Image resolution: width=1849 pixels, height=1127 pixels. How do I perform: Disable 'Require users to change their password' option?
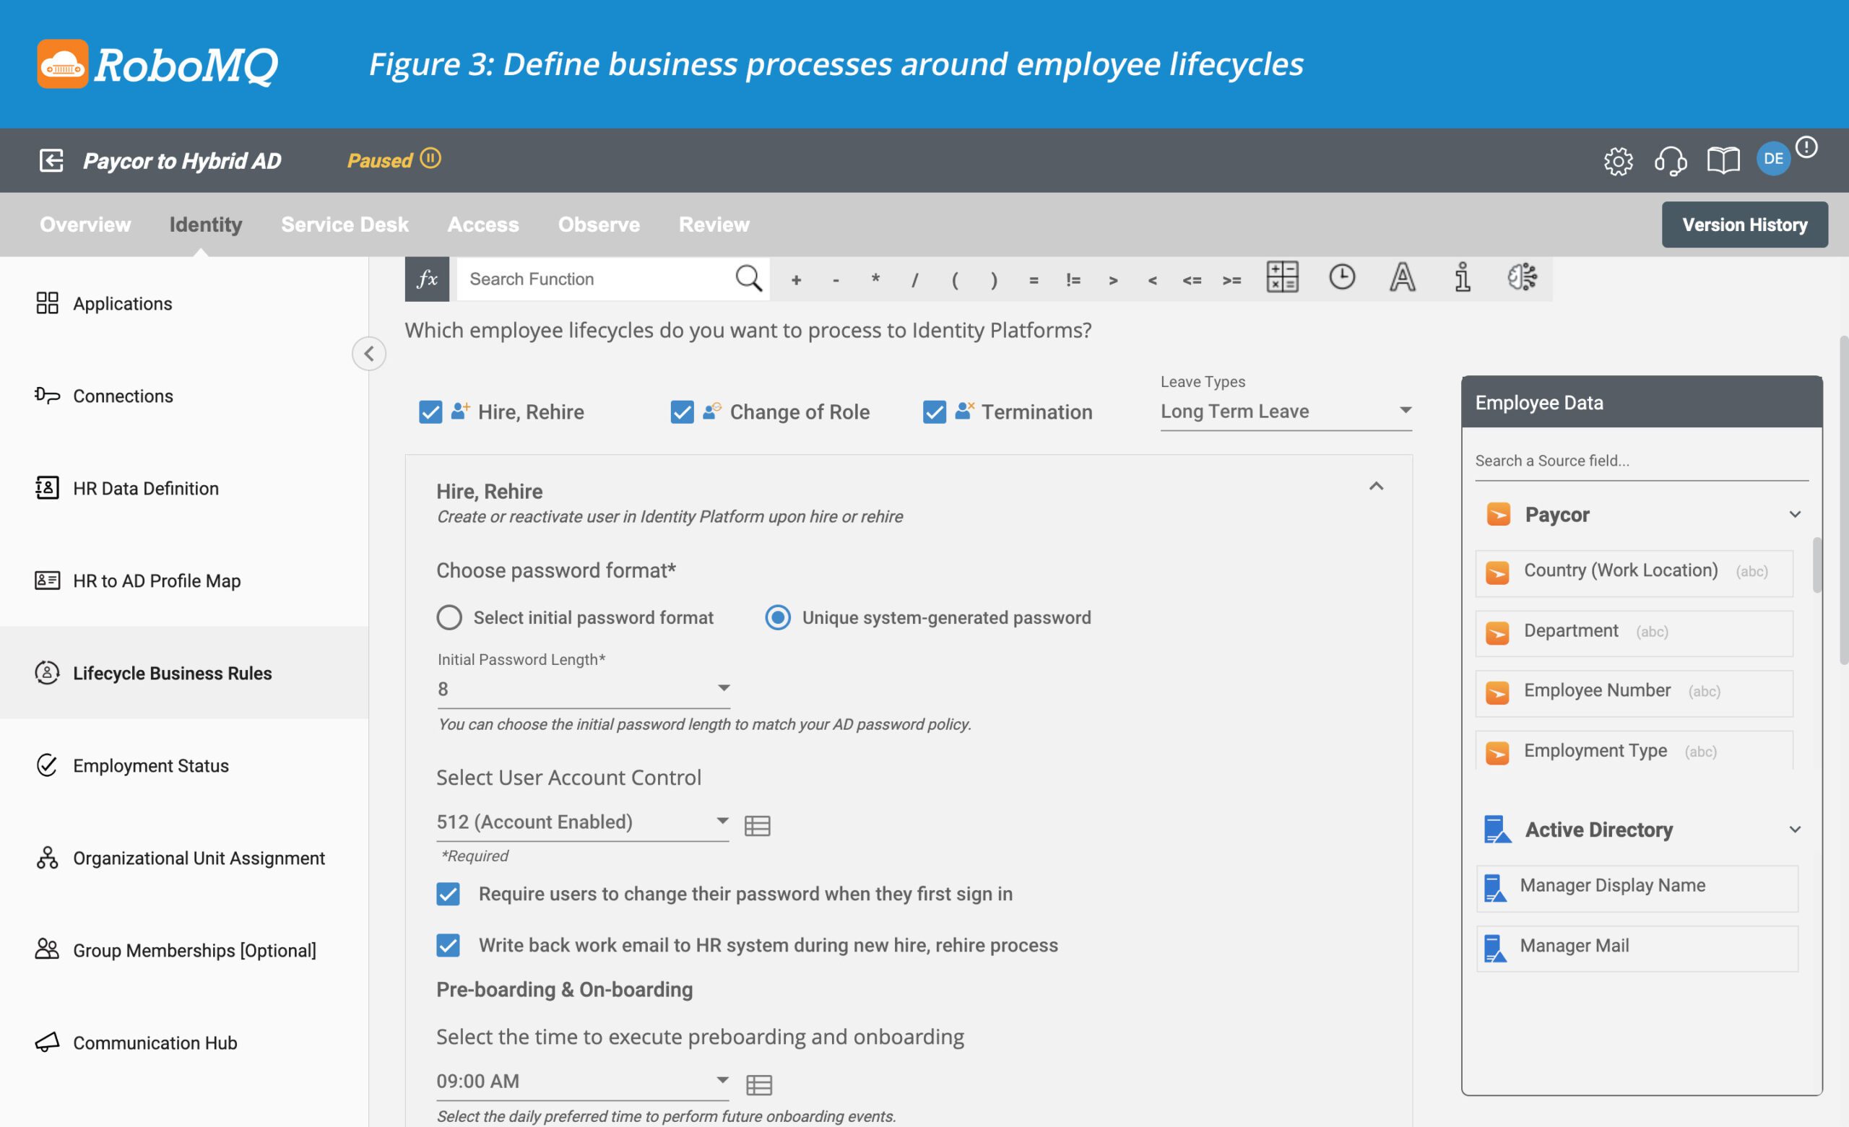click(448, 894)
